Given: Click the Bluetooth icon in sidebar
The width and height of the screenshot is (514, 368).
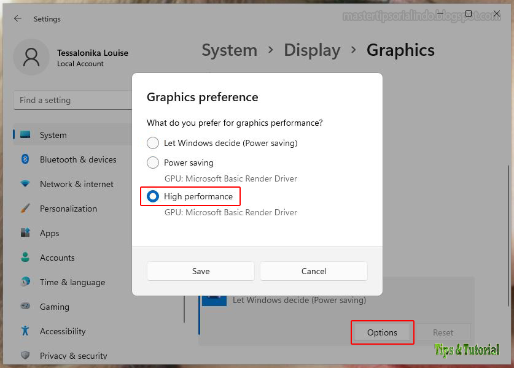Looking at the screenshot, I should click(25, 159).
